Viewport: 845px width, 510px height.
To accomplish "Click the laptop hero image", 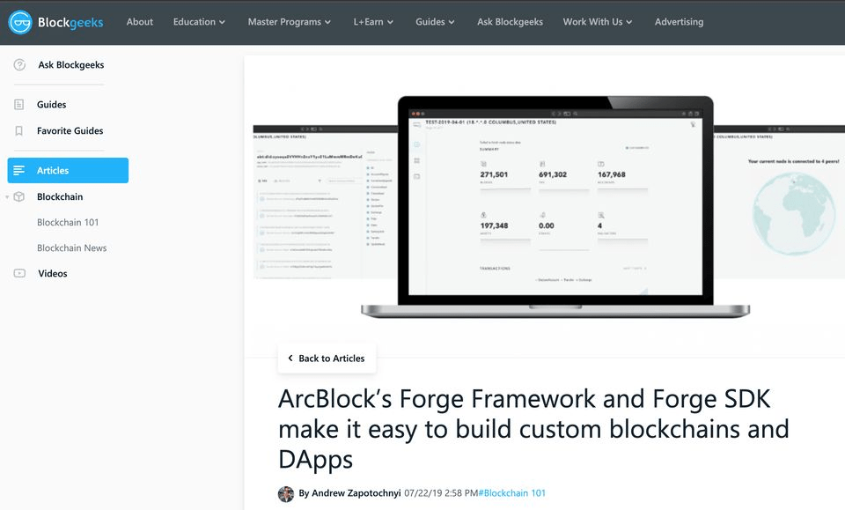I will point(555,207).
